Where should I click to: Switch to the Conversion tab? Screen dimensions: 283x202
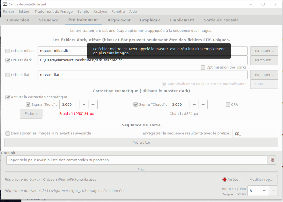pyautogui.click(x=18, y=20)
